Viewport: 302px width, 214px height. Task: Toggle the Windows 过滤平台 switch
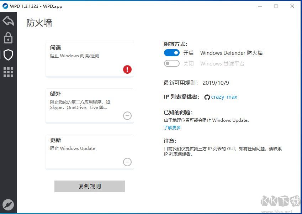[x=171, y=63]
